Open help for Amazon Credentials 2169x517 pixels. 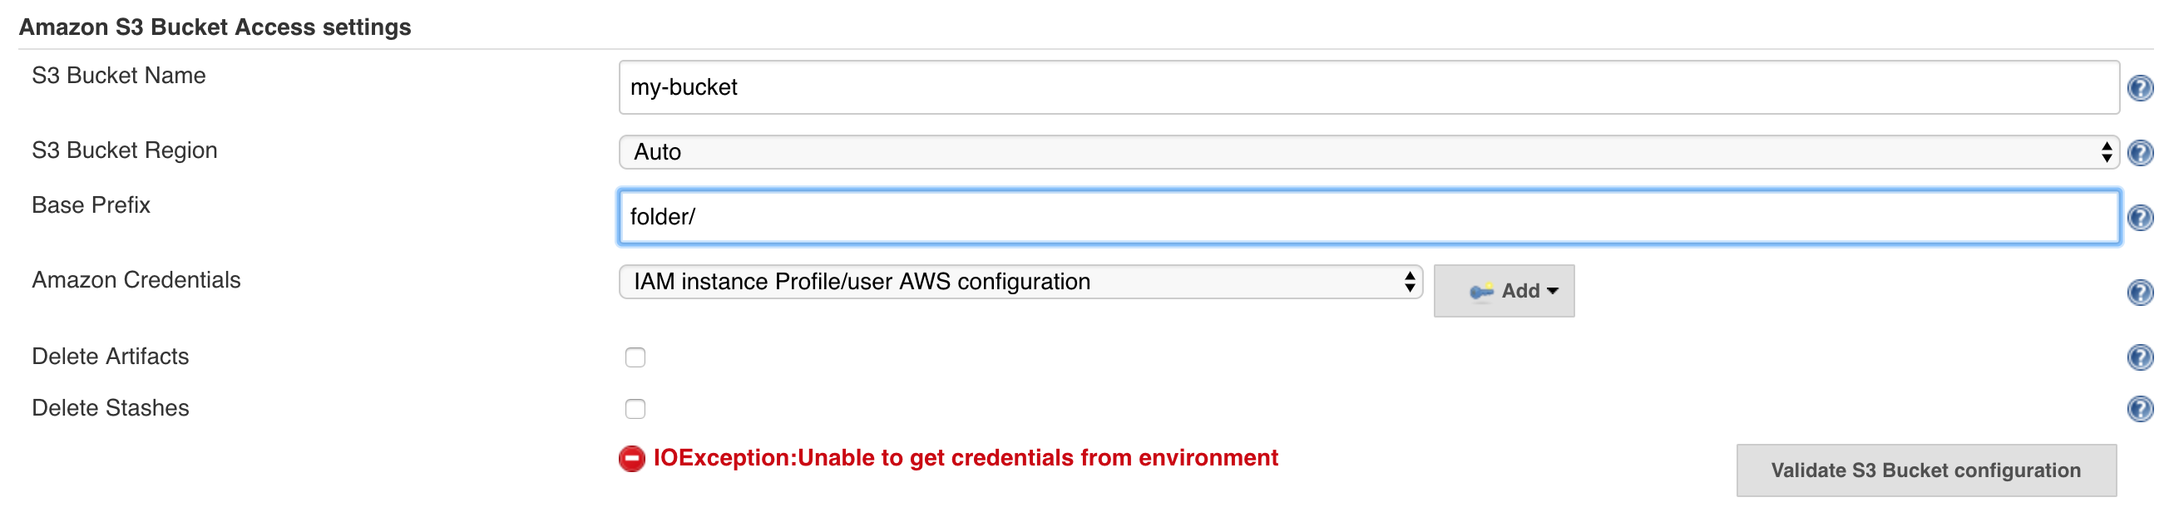coord(2140,293)
